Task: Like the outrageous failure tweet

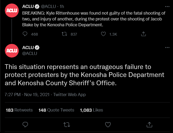Action: click(108, 124)
